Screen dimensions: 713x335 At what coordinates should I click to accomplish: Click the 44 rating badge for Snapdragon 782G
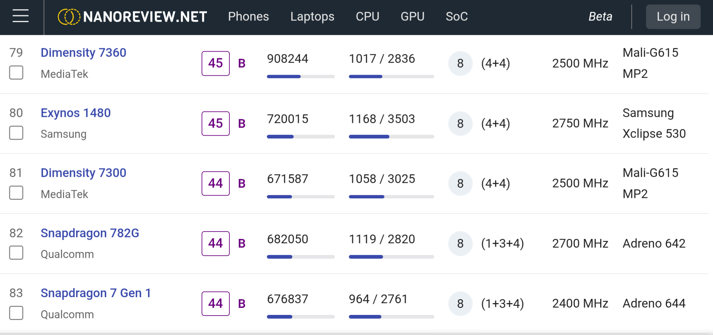point(216,244)
